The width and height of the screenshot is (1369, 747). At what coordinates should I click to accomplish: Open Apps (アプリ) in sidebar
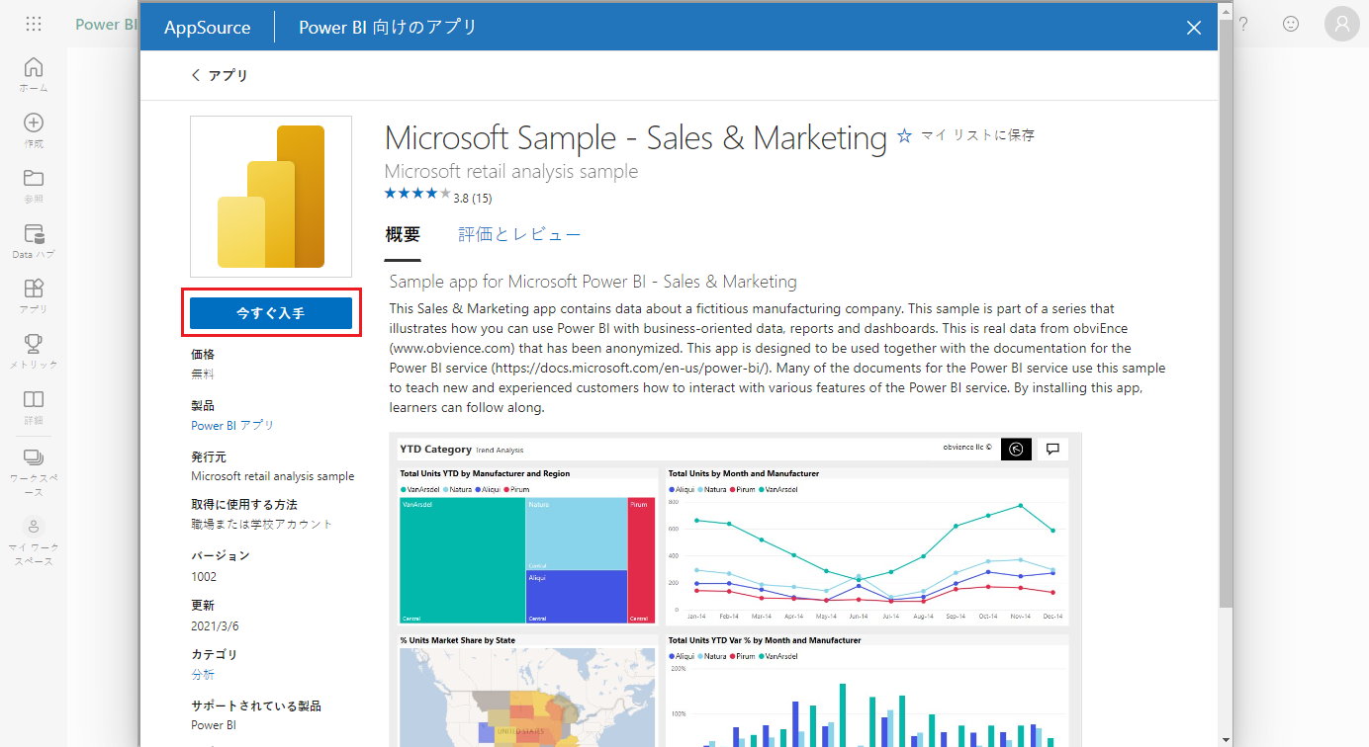coord(34,296)
